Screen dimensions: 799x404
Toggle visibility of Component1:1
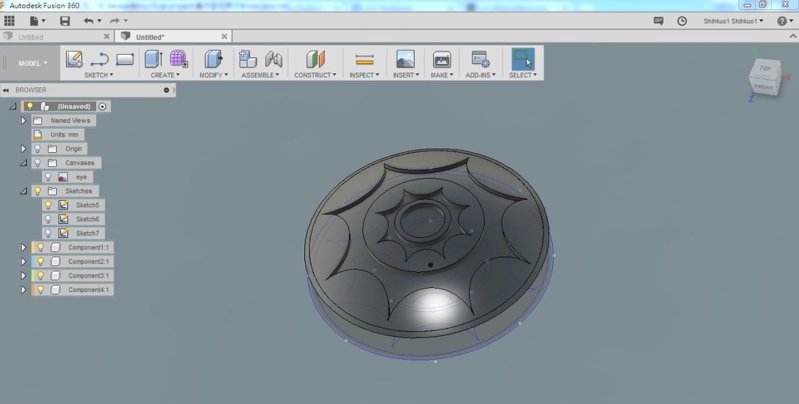41,247
